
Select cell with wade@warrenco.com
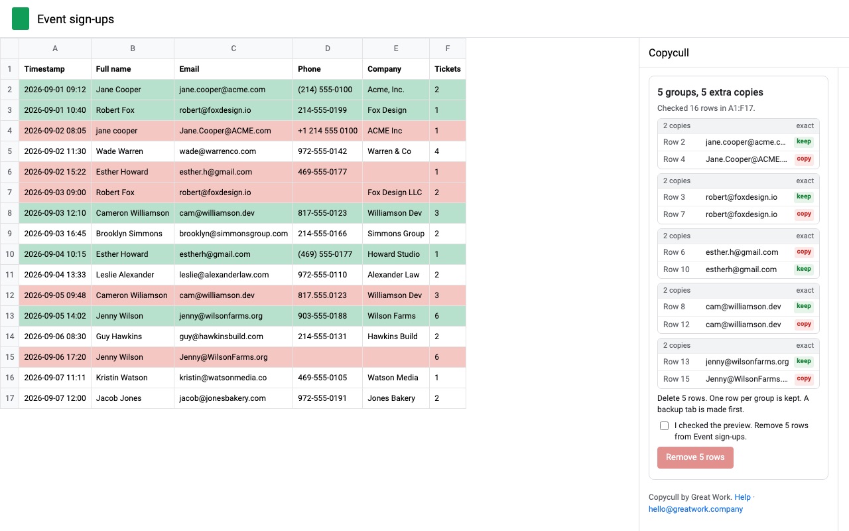233,151
